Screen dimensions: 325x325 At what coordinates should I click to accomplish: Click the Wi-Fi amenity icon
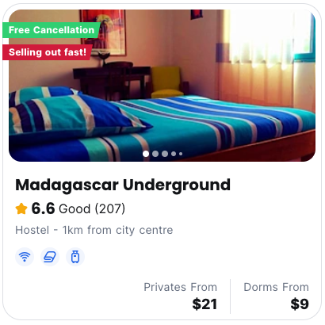(25, 257)
